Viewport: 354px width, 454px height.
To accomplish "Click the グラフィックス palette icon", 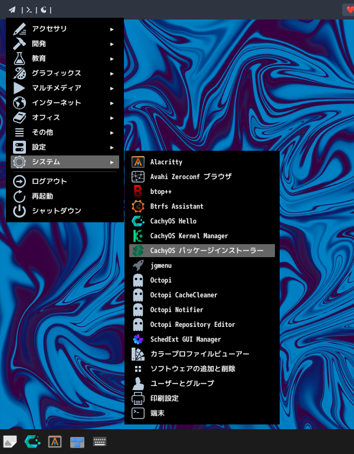I will (19, 73).
